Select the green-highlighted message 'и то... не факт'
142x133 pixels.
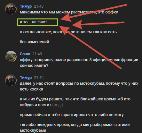pyautogui.click(x=33, y=22)
